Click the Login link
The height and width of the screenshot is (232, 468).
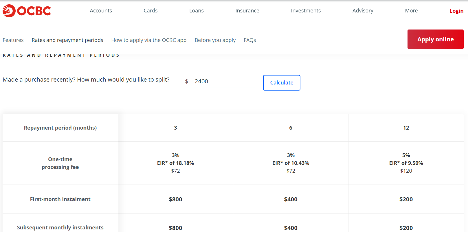[x=456, y=11]
